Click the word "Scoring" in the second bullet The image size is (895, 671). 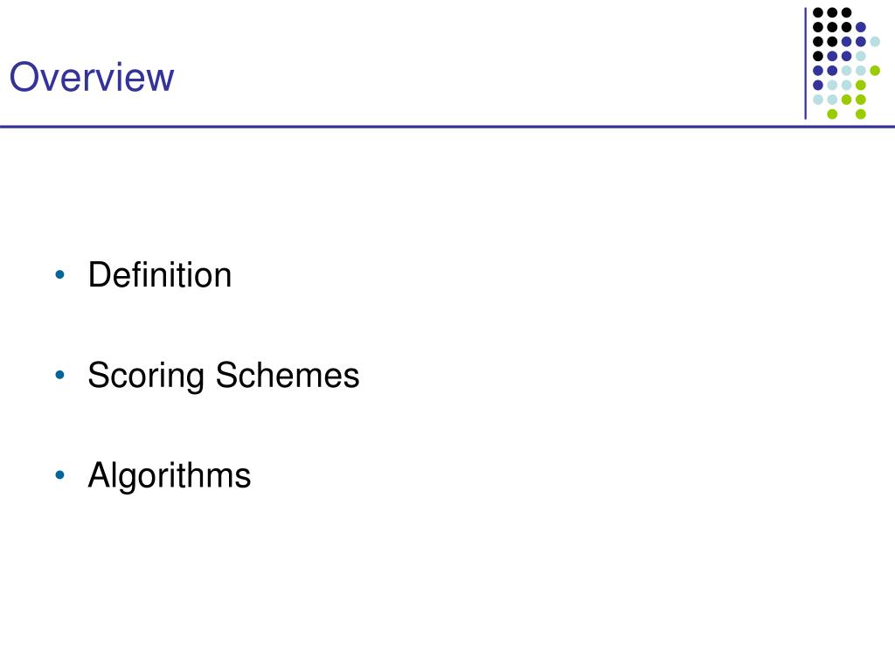pyautogui.click(x=146, y=376)
